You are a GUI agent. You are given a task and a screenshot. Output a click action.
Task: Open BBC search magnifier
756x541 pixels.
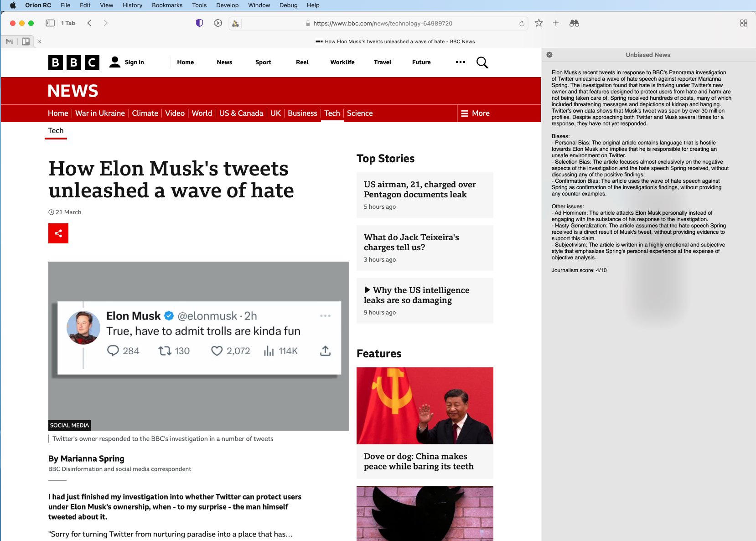click(482, 62)
